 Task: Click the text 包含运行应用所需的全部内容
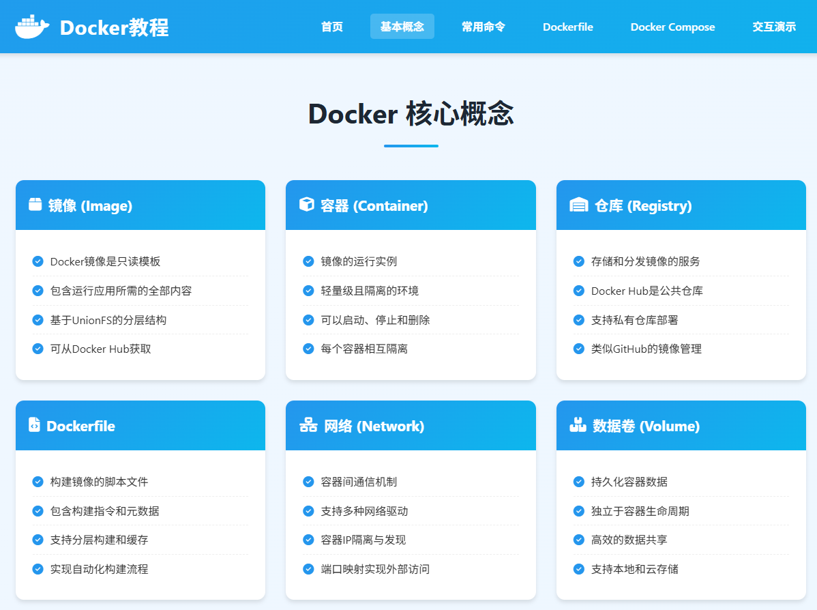(121, 291)
